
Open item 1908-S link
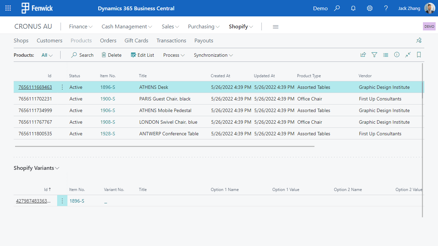[108, 122]
